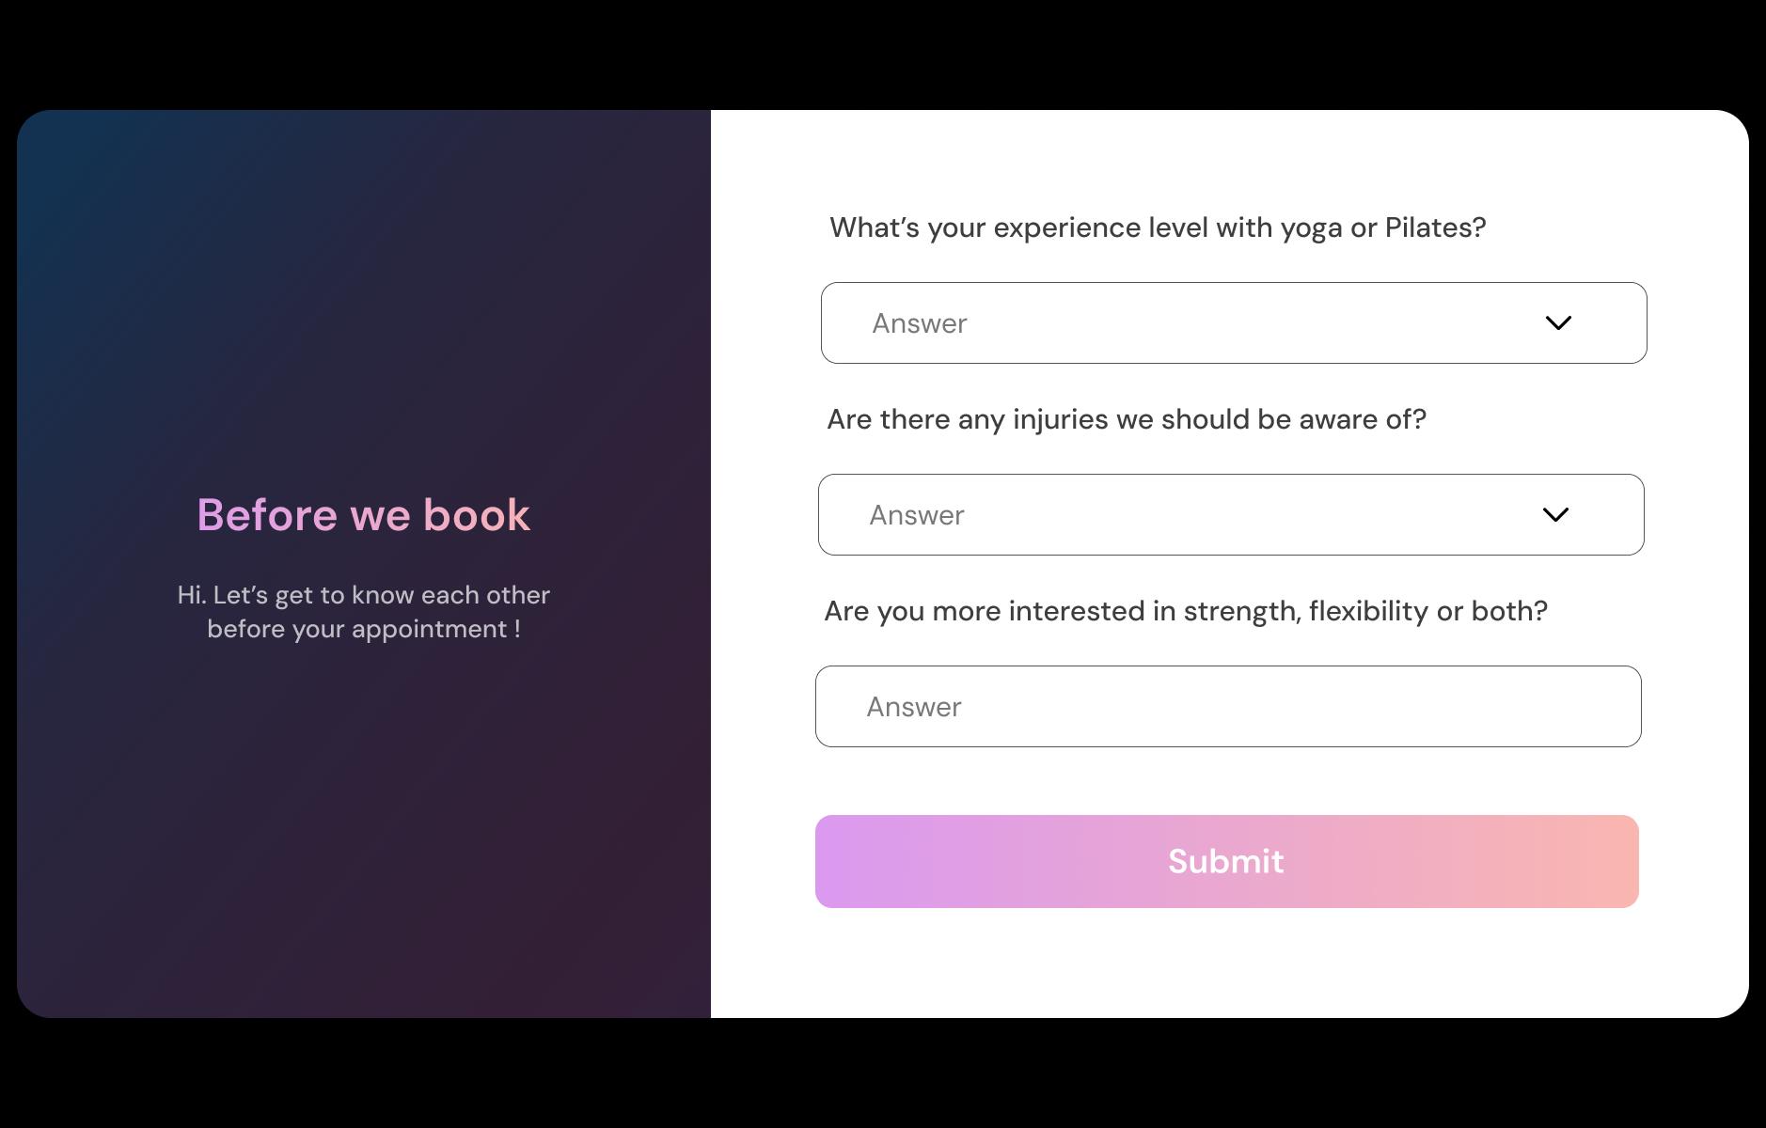Click the word "book" in the heading
Screen dimensions: 1766x1128
(x=477, y=515)
